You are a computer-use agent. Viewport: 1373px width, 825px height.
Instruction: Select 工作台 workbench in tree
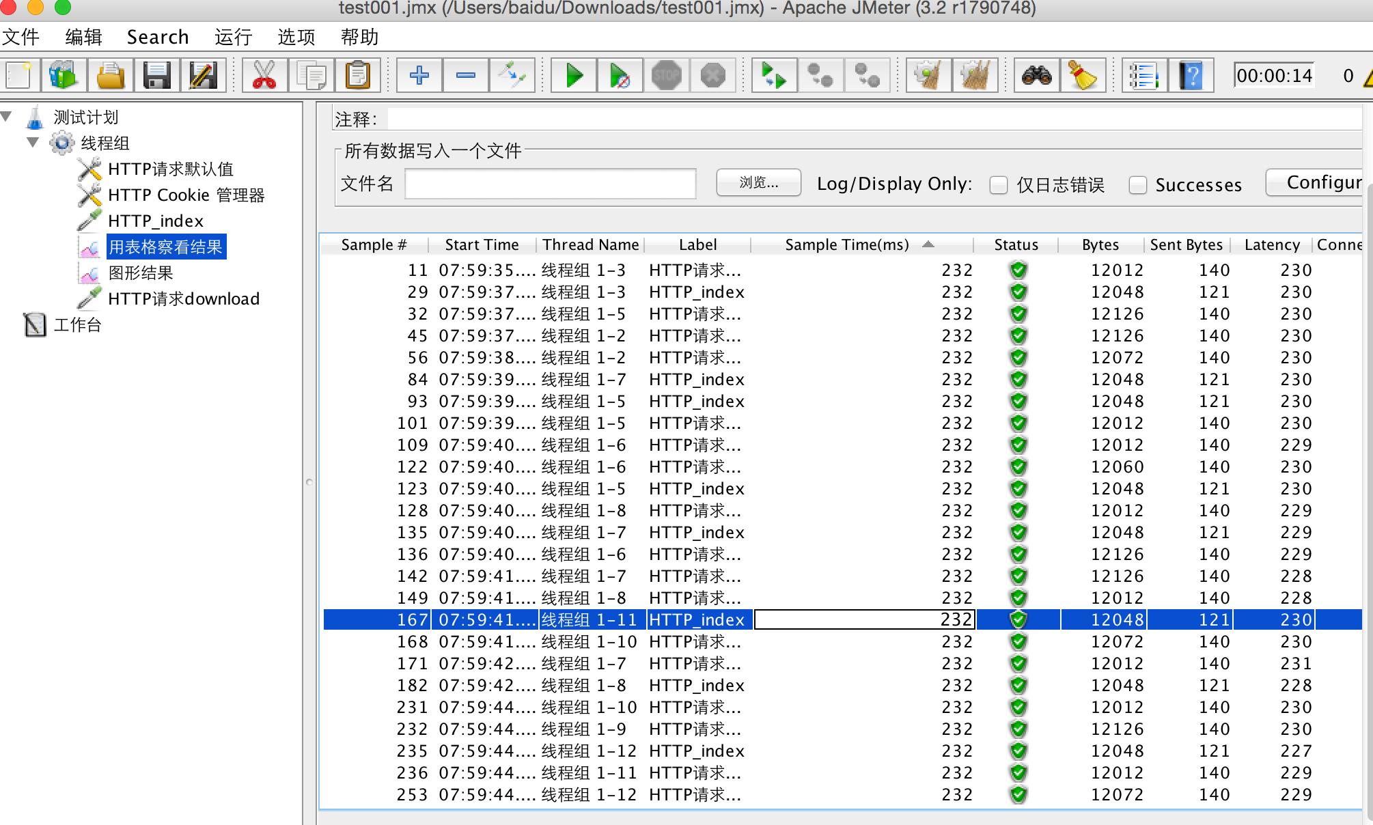pyautogui.click(x=77, y=324)
